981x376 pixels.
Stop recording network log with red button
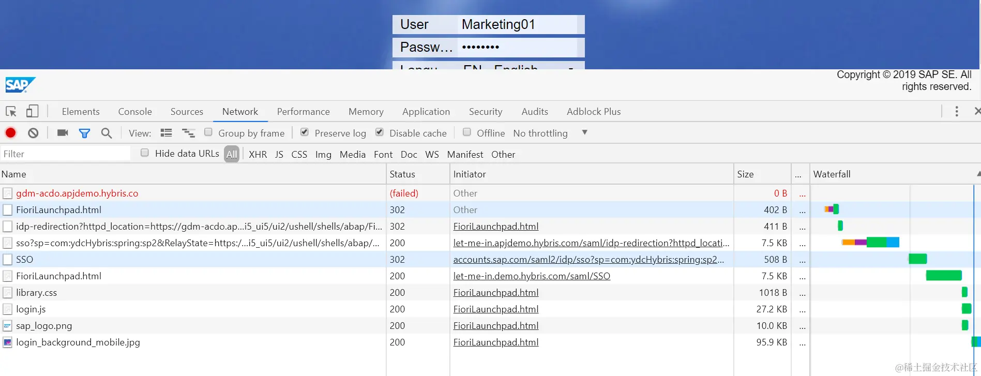tap(10, 133)
